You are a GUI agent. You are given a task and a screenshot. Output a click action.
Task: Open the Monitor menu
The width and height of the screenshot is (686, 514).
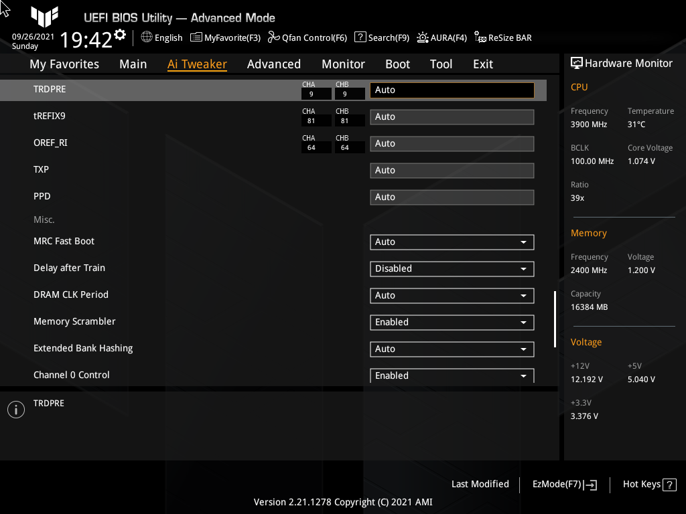point(343,64)
